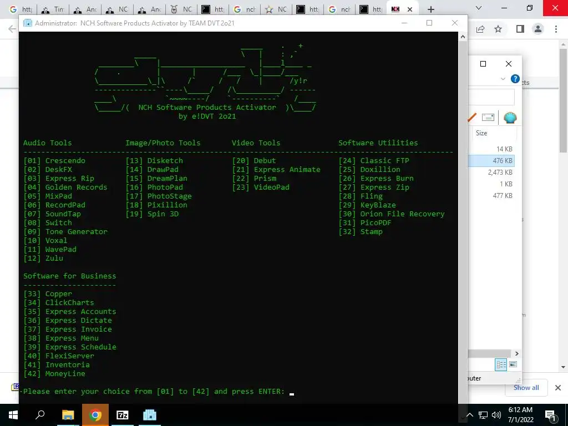Click the Software for Business heading

[70, 276]
